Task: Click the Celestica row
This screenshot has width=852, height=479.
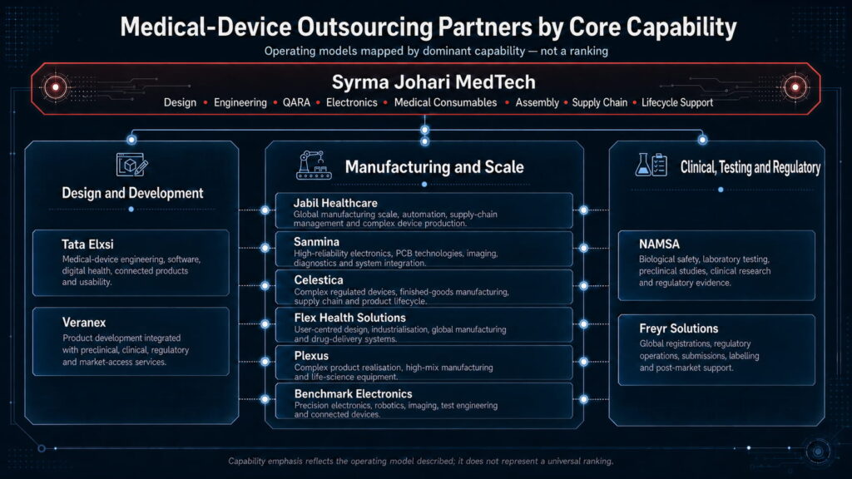Action: pos(424,287)
